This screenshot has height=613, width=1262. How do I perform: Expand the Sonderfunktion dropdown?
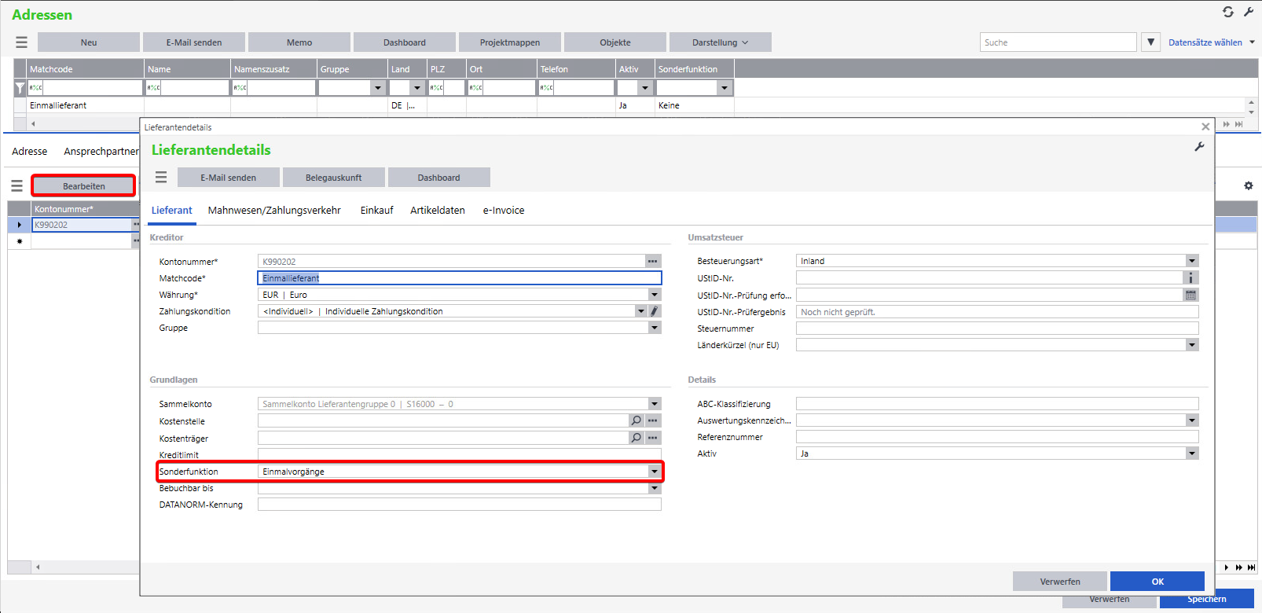(654, 472)
